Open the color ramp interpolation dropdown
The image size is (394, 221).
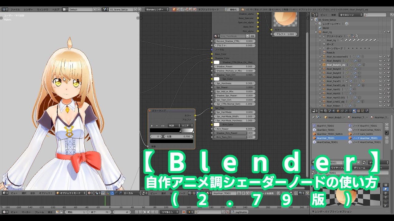coord(187,126)
